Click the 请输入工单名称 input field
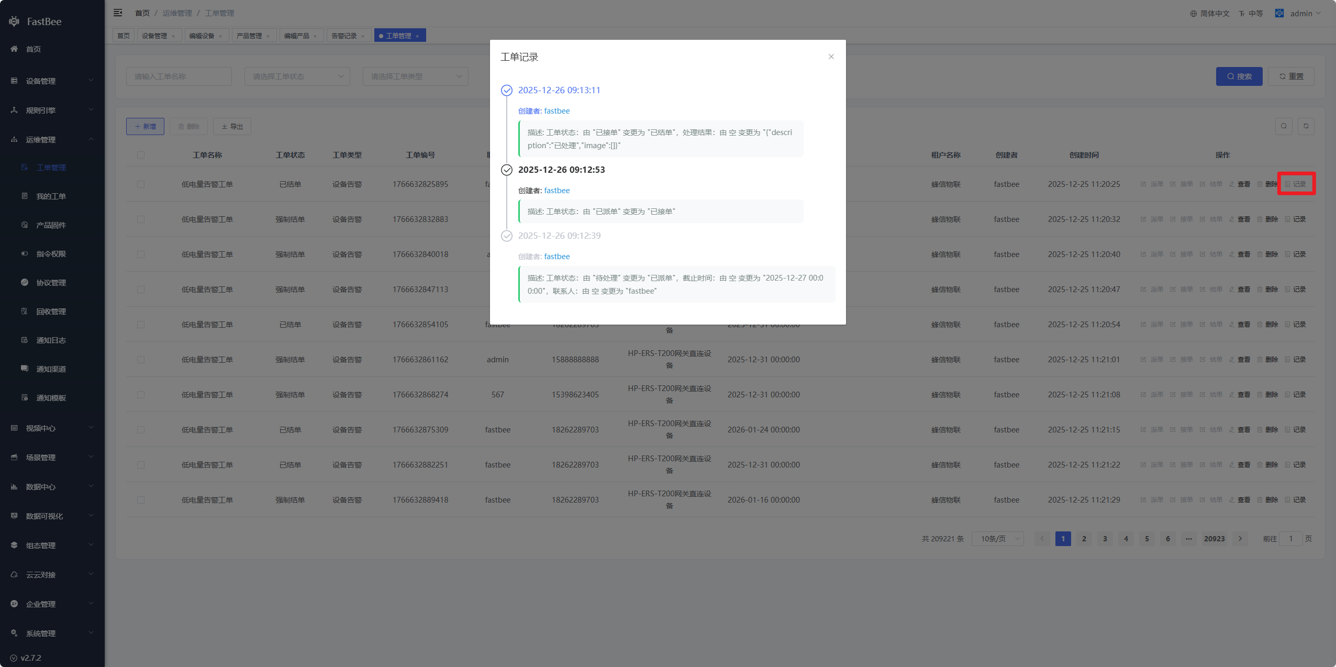The image size is (1336, 667). [x=179, y=76]
